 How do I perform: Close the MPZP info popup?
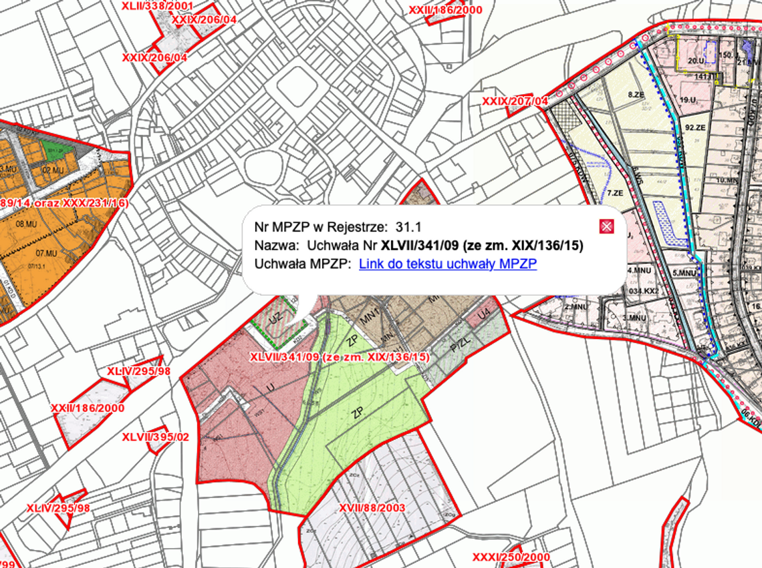tap(605, 226)
